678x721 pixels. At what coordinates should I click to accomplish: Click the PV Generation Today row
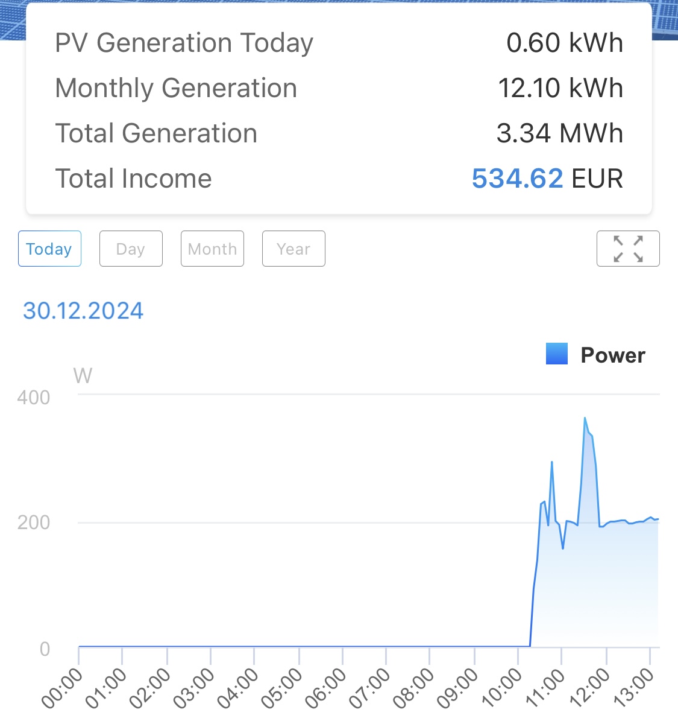[x=339, y=43]
